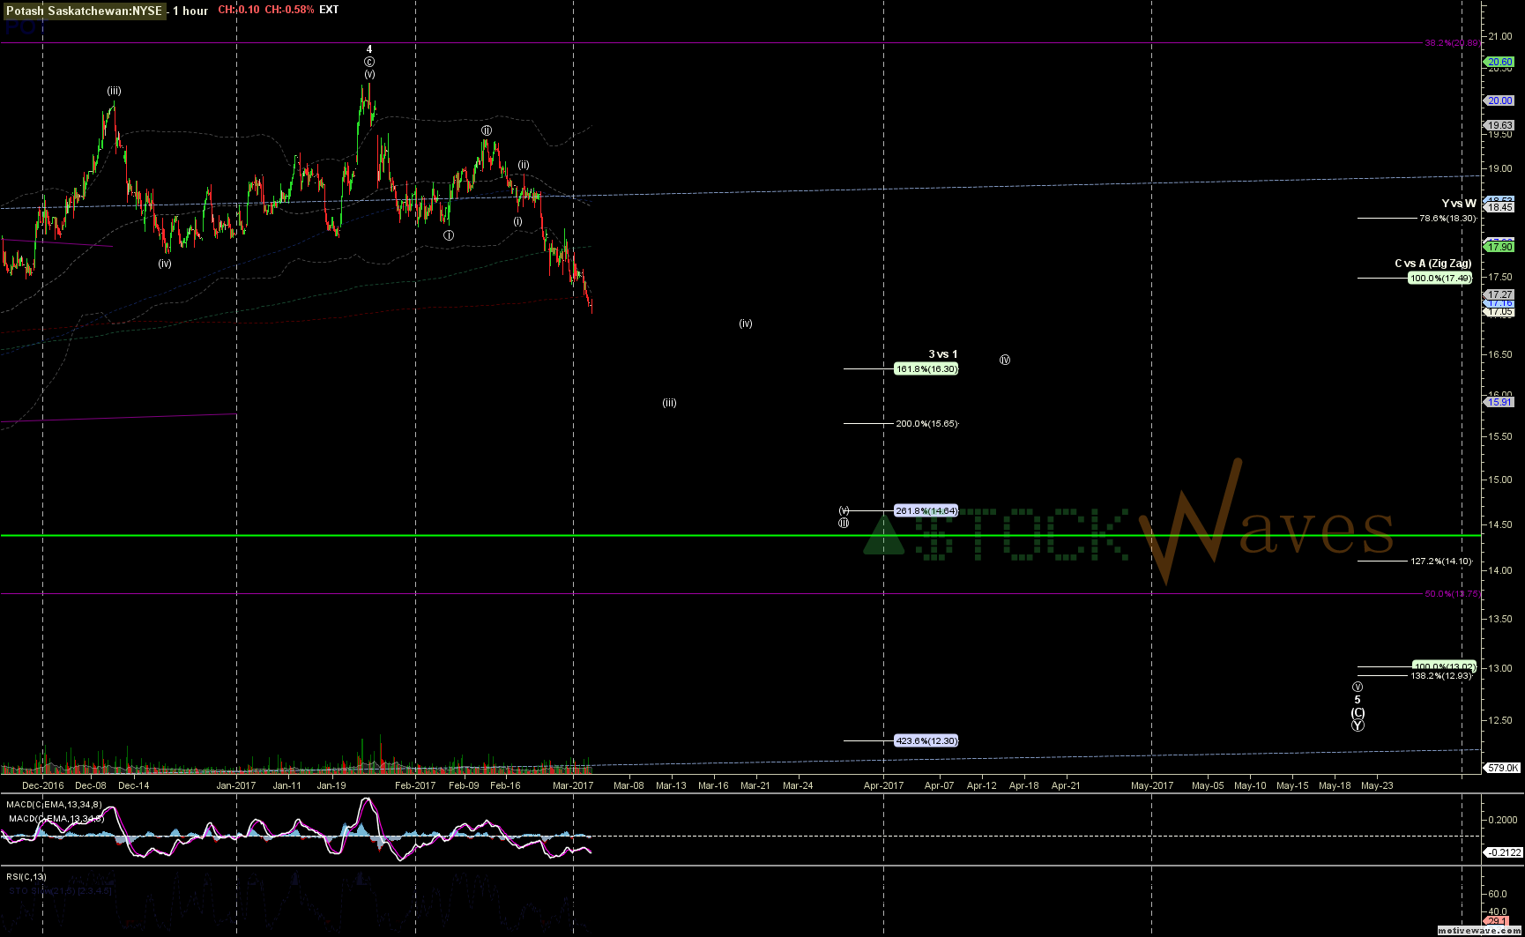This screenshot has width=1525, height=937.
Task: Click the Feb-2017 date axis label
Action: click(x=415, y=785)
